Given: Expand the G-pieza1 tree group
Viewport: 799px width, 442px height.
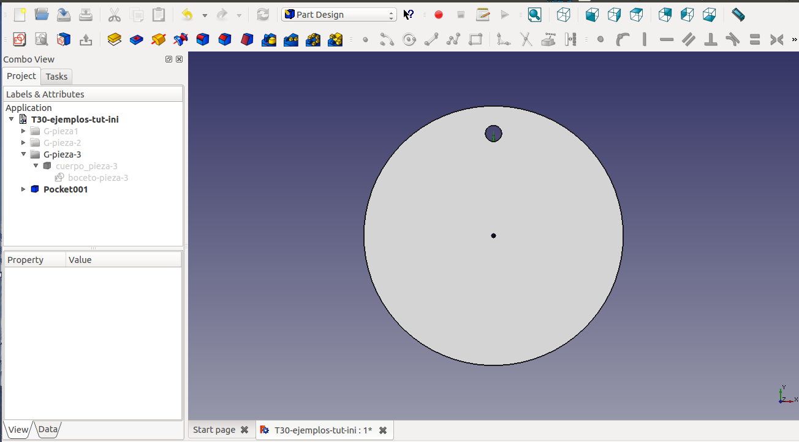Looking at the screenshot, I should pyautogui.click(x=23, y=131).
